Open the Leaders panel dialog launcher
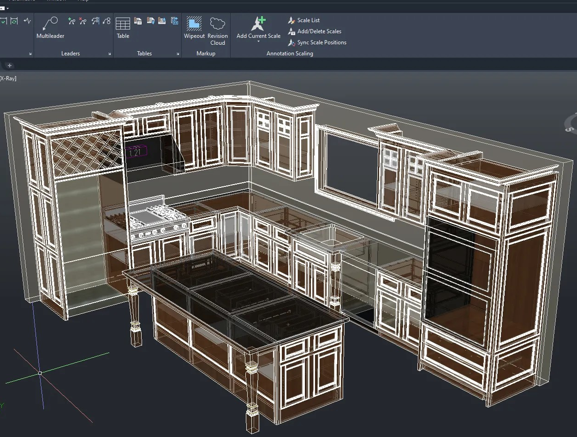Image resolution: width=577 pixels, height=437 pixels. coord(110,54)
